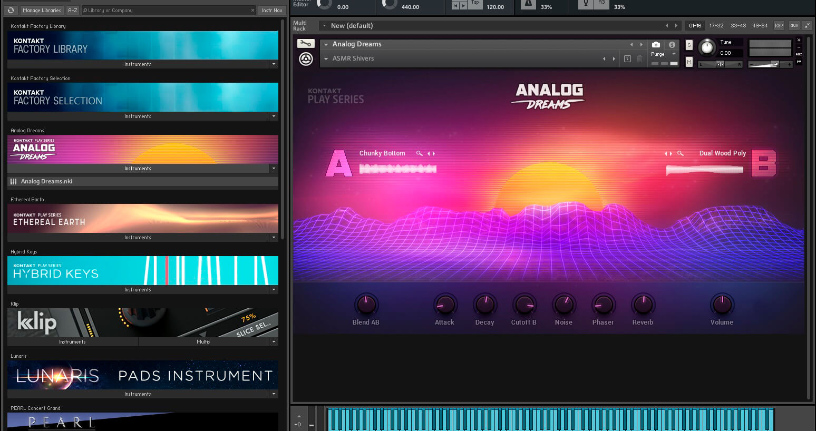This screenshot has height=431, width=816.
Task: Switch to the 17-32 rack page tab
Action: pos(716,25)
